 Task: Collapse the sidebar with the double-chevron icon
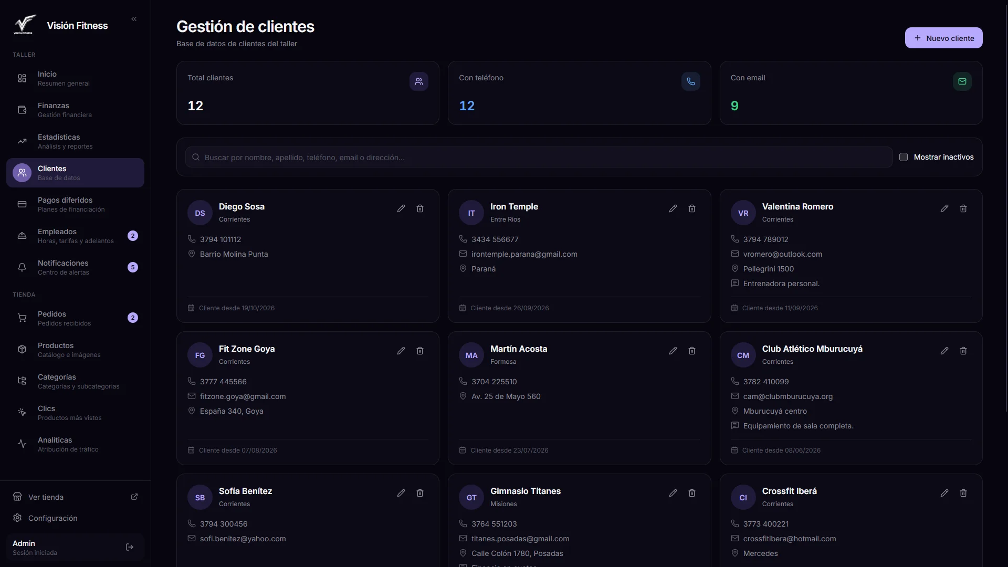tap(134, 19)
